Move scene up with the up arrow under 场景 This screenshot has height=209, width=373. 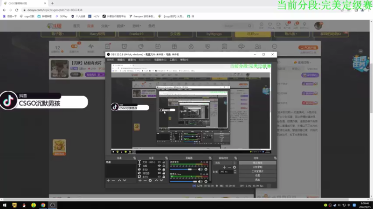[x=119, y=181]
